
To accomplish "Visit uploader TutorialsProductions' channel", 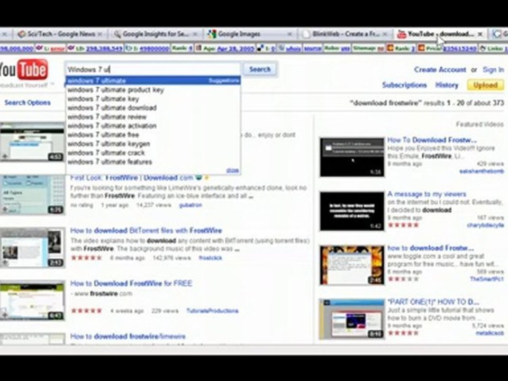I will pos(213,311).
